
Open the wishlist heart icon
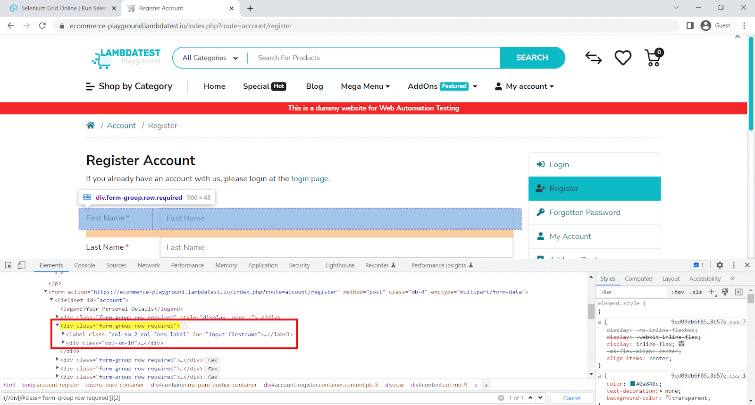(623, 58)
